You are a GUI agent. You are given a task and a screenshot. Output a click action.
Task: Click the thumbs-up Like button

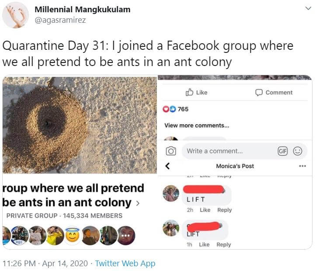[x=196, y=92]
